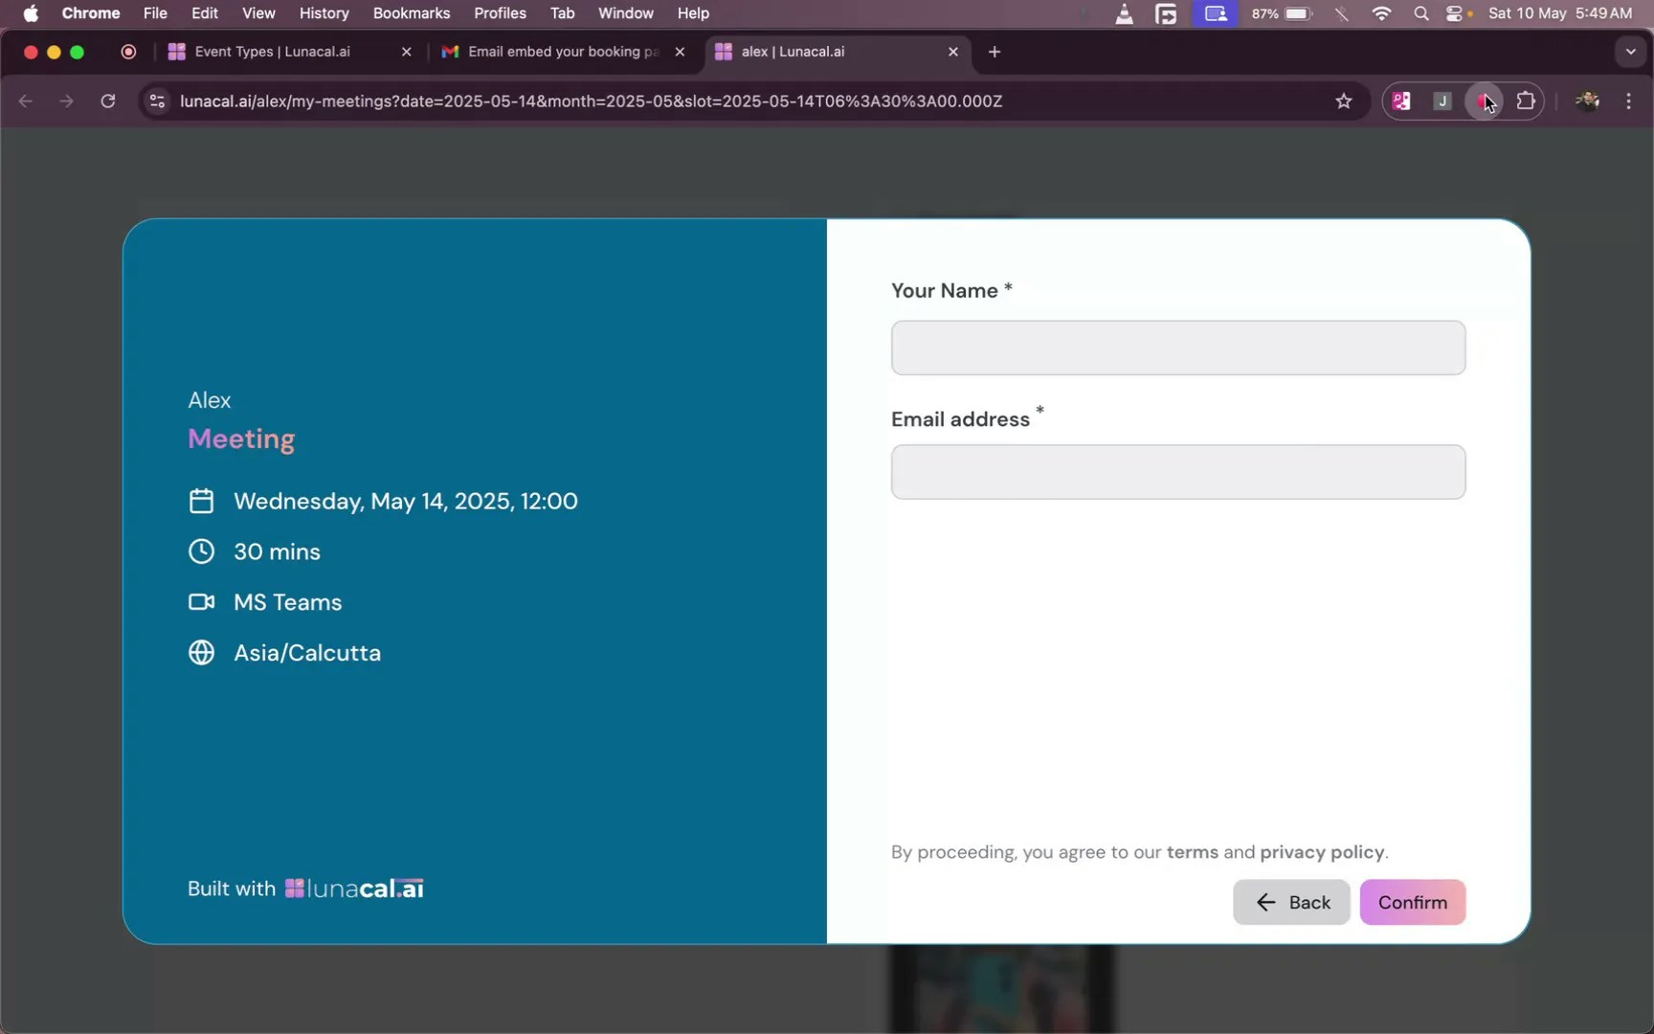Click the Chrome profile avatar
1654x1034 pixels.
(x=1587, y=101)
